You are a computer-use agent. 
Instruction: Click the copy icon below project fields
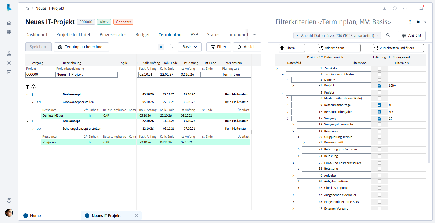(28, 87)
